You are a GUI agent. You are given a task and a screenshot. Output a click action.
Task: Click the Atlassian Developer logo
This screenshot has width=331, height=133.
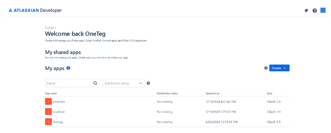click(x=35, y=11)
